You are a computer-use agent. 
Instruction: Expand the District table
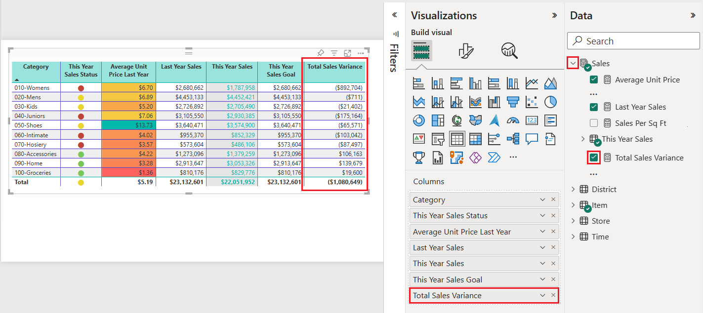pyautogui.click(x=573, y=189)
